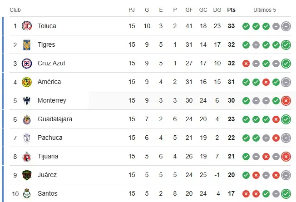Click the Santos club crest icon
This screenshot has width=296, height=202.
pos(27,193)
